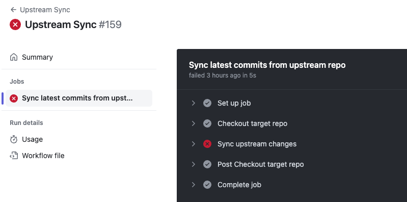Image resolution: width=407 pixels, height=202 pixels.
Task: Expand the Complete job step chevron
Action: (x=194, y=185)
